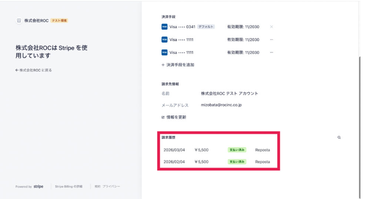The width and height of the screenshot is (379, 199).
Task: Open options menu for second Visa 1111 card
Action: 271,53
